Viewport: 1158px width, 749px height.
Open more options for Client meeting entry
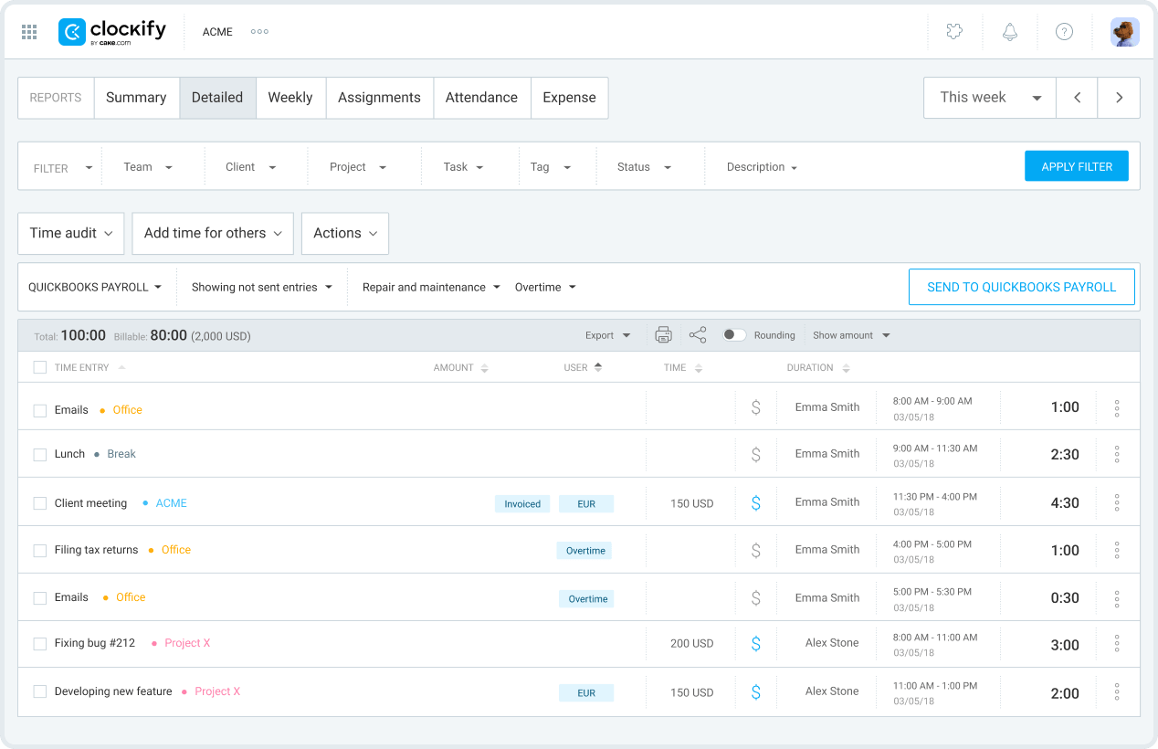coord(1117,502)
